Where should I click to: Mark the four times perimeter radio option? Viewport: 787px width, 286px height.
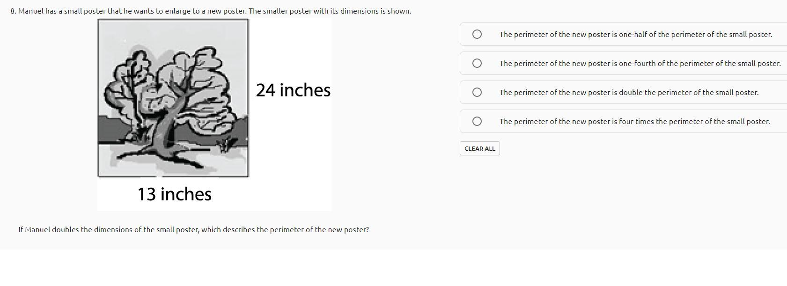[477, 121]
